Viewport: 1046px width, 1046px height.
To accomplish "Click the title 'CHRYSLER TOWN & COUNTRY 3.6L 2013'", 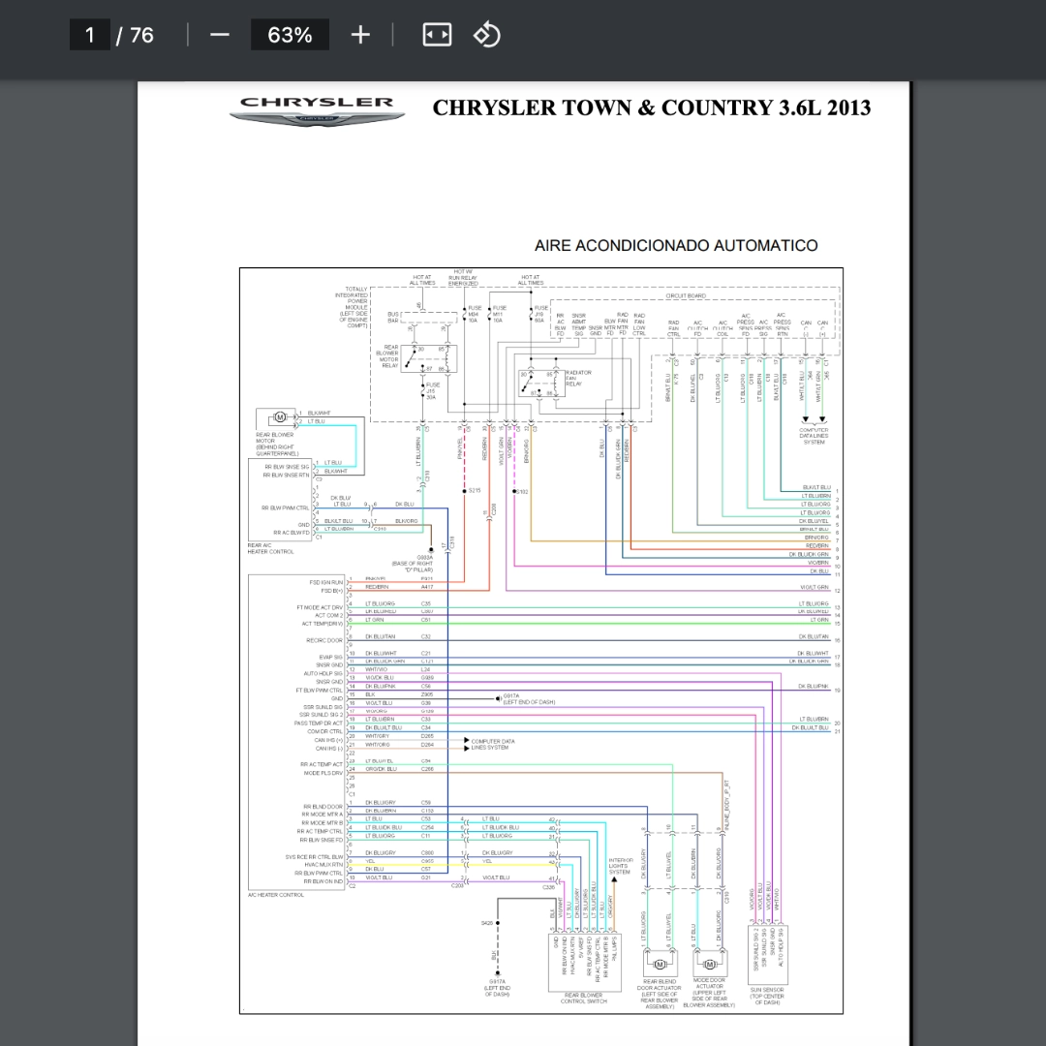I will pyautogui.click(x=652, y=108).
